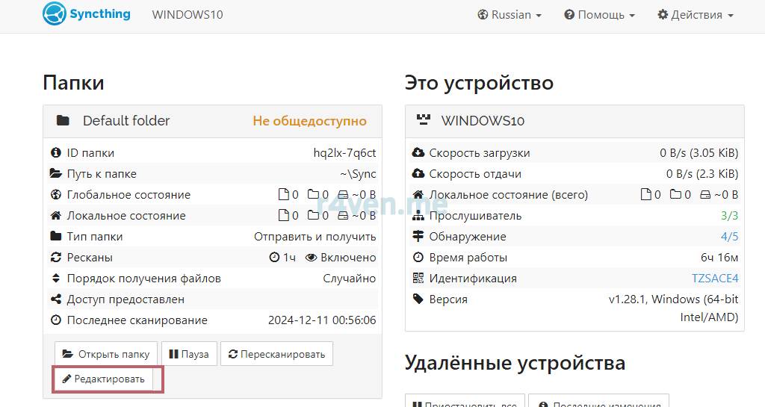The width and height of the screenshot is (765, 407).
Task: Click the Пересканировать rescan button
Action: (x=276, y=354)
